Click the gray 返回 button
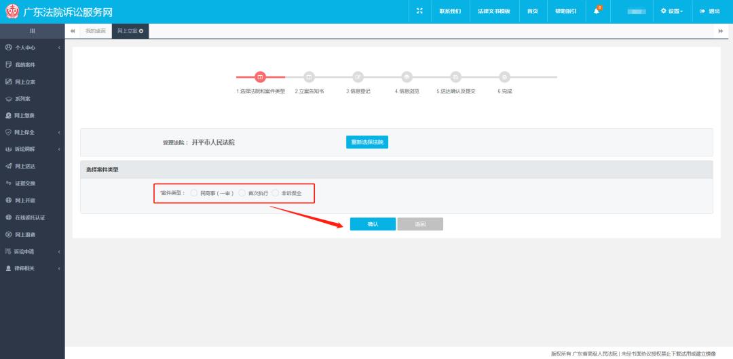Viewport: 733px width, 359px height. (x=420, y=224)
